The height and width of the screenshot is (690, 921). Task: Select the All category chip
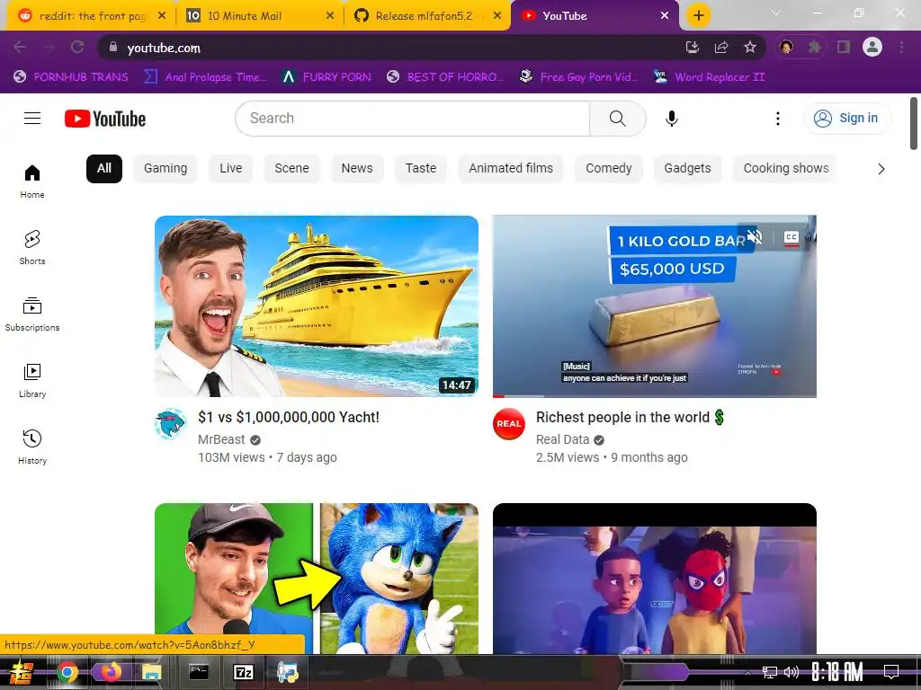click(x=104, y=169)
